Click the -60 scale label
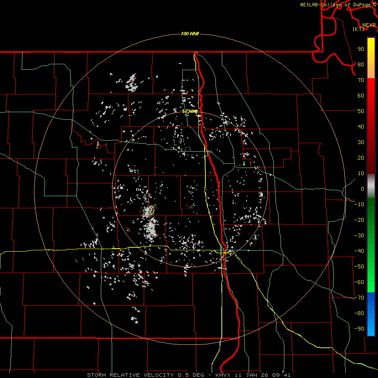 coord(359,282)
